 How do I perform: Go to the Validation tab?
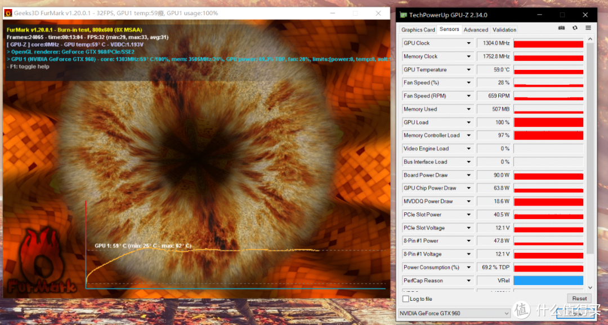[x=504, y=30]
